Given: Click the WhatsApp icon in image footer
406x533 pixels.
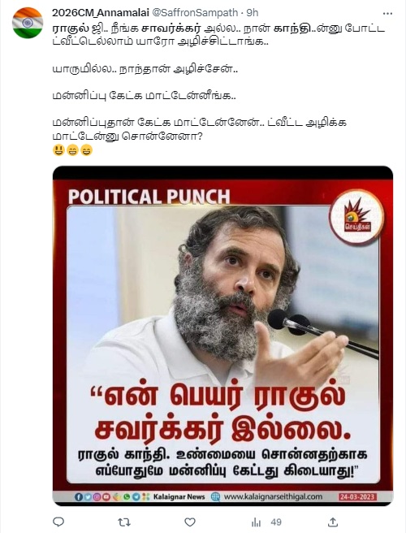Looking at the screenshot, I should click(127, 497).
